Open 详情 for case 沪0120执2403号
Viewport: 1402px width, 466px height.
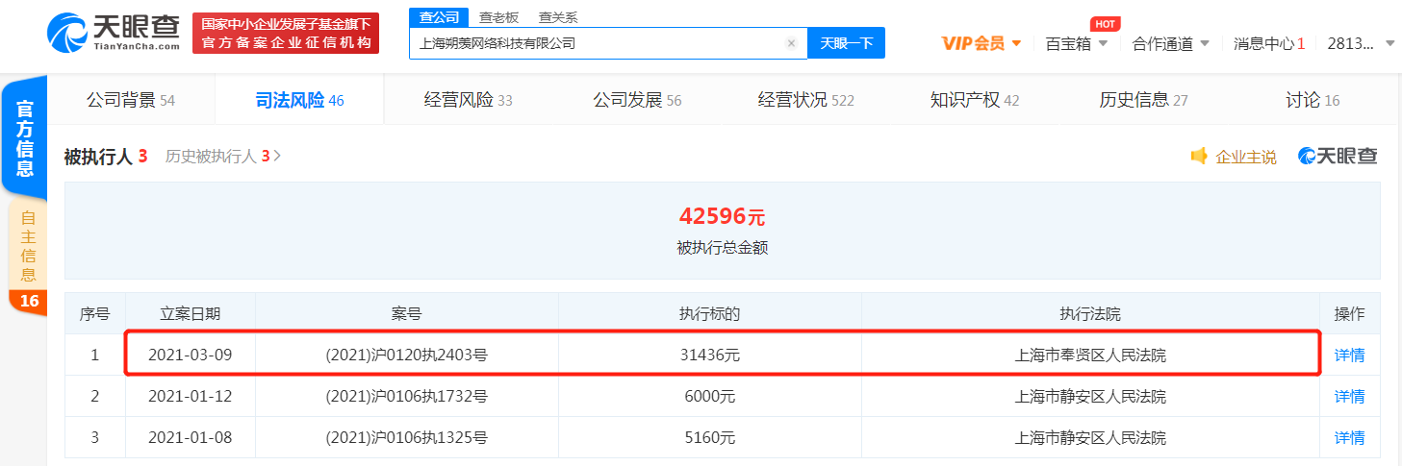[1349, 355]
